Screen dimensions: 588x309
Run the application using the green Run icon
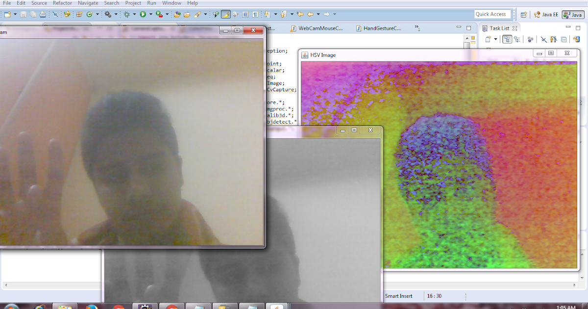(143, 14)
